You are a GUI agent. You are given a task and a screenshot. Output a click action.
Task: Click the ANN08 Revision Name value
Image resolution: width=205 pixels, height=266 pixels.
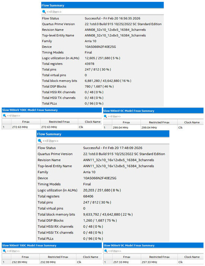tap(115, 30)
